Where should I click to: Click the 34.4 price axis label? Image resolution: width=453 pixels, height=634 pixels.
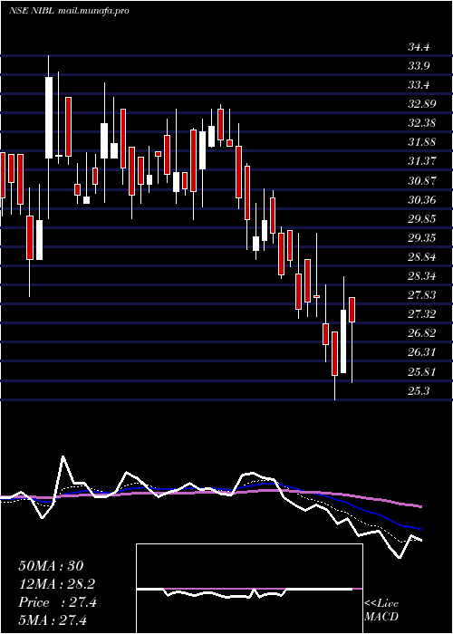(419, 47)
